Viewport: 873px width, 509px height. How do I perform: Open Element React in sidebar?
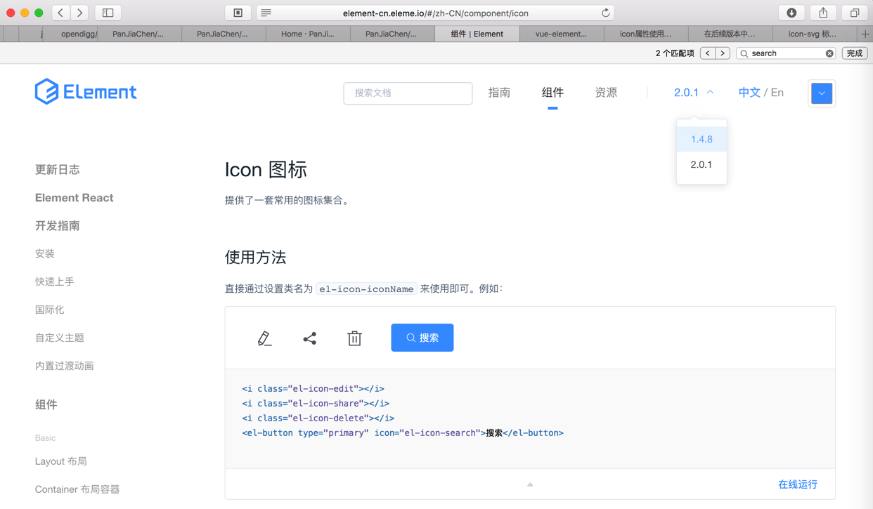pyautogui.click(x=75, y=197)
